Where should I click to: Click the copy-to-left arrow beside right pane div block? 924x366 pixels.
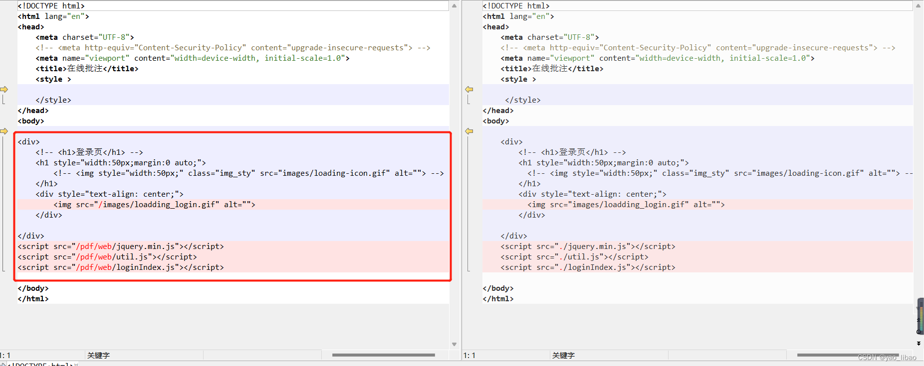click(469, 131)
